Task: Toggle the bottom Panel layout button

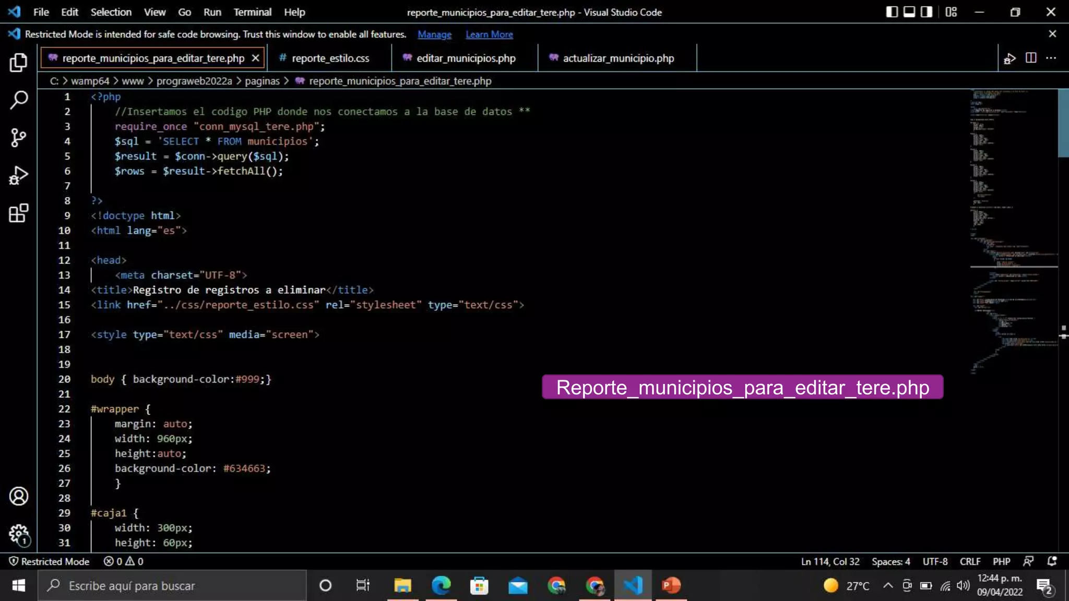Action: click(909, 12)
